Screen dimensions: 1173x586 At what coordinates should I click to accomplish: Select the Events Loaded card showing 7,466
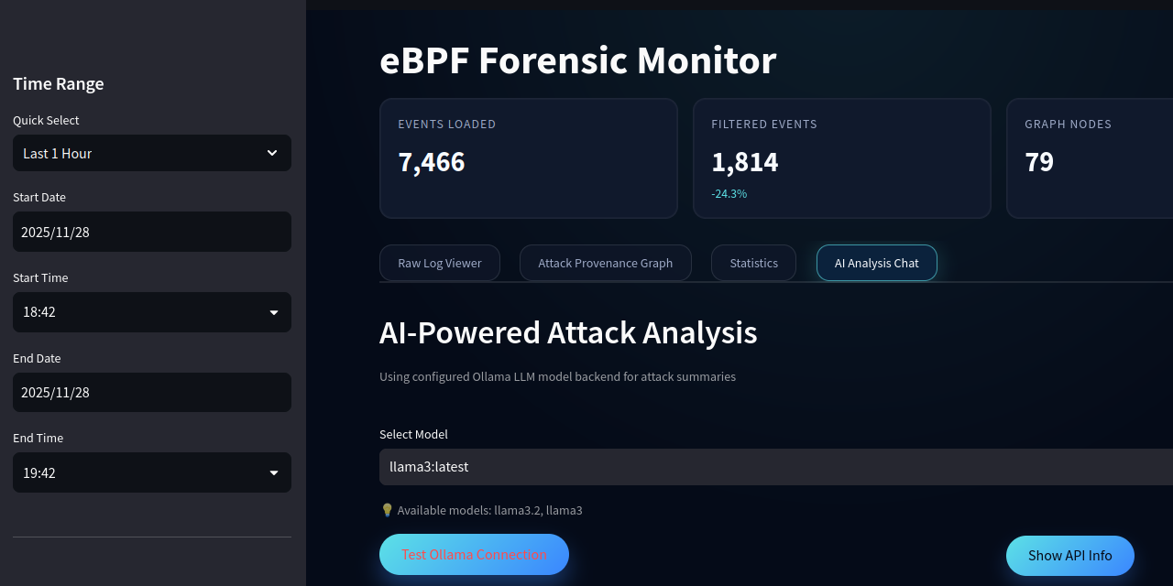(529, 157)
